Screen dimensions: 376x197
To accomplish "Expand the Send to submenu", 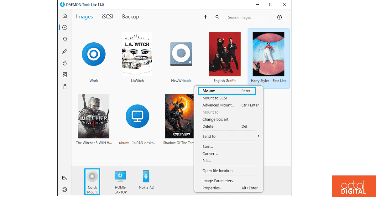I will (x=229, y=136).
